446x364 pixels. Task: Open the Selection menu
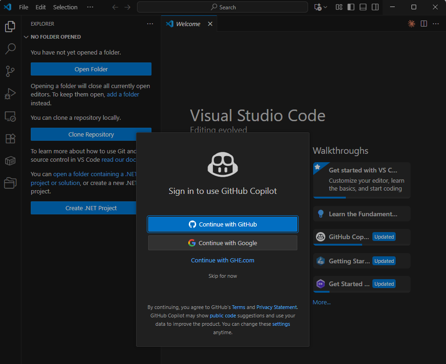[x=65, y=7]
